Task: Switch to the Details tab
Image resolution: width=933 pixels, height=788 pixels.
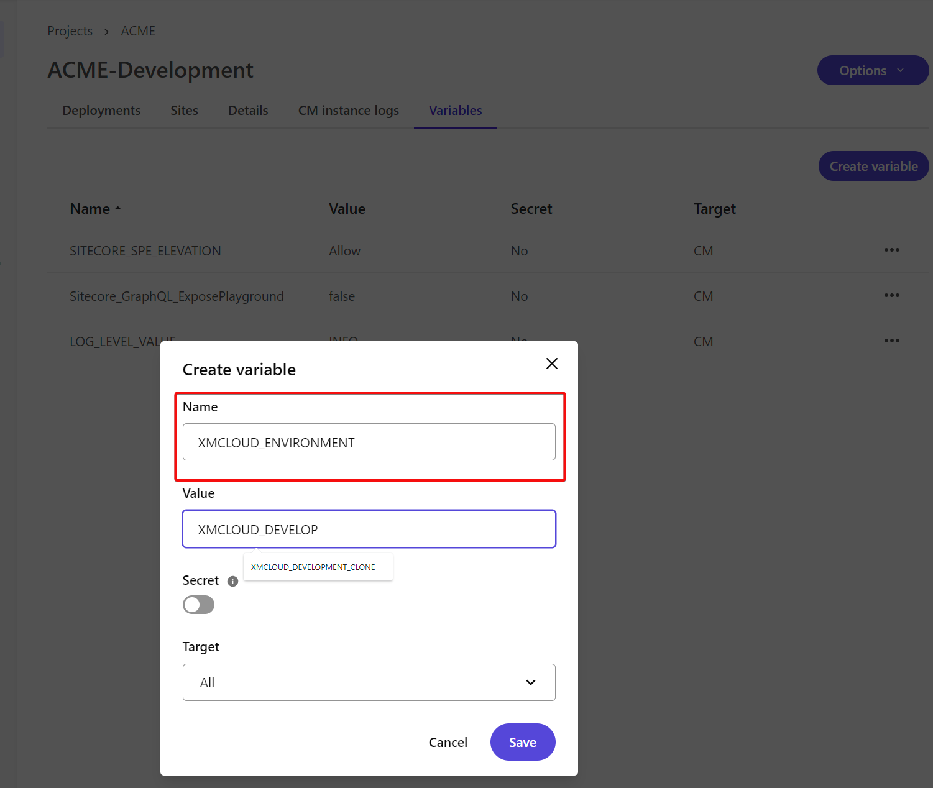Action: [x=248, y=111]
